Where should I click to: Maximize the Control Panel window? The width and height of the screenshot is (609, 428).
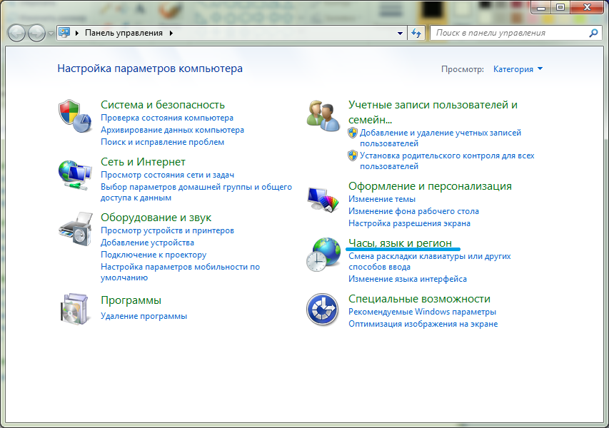(560, 7)
